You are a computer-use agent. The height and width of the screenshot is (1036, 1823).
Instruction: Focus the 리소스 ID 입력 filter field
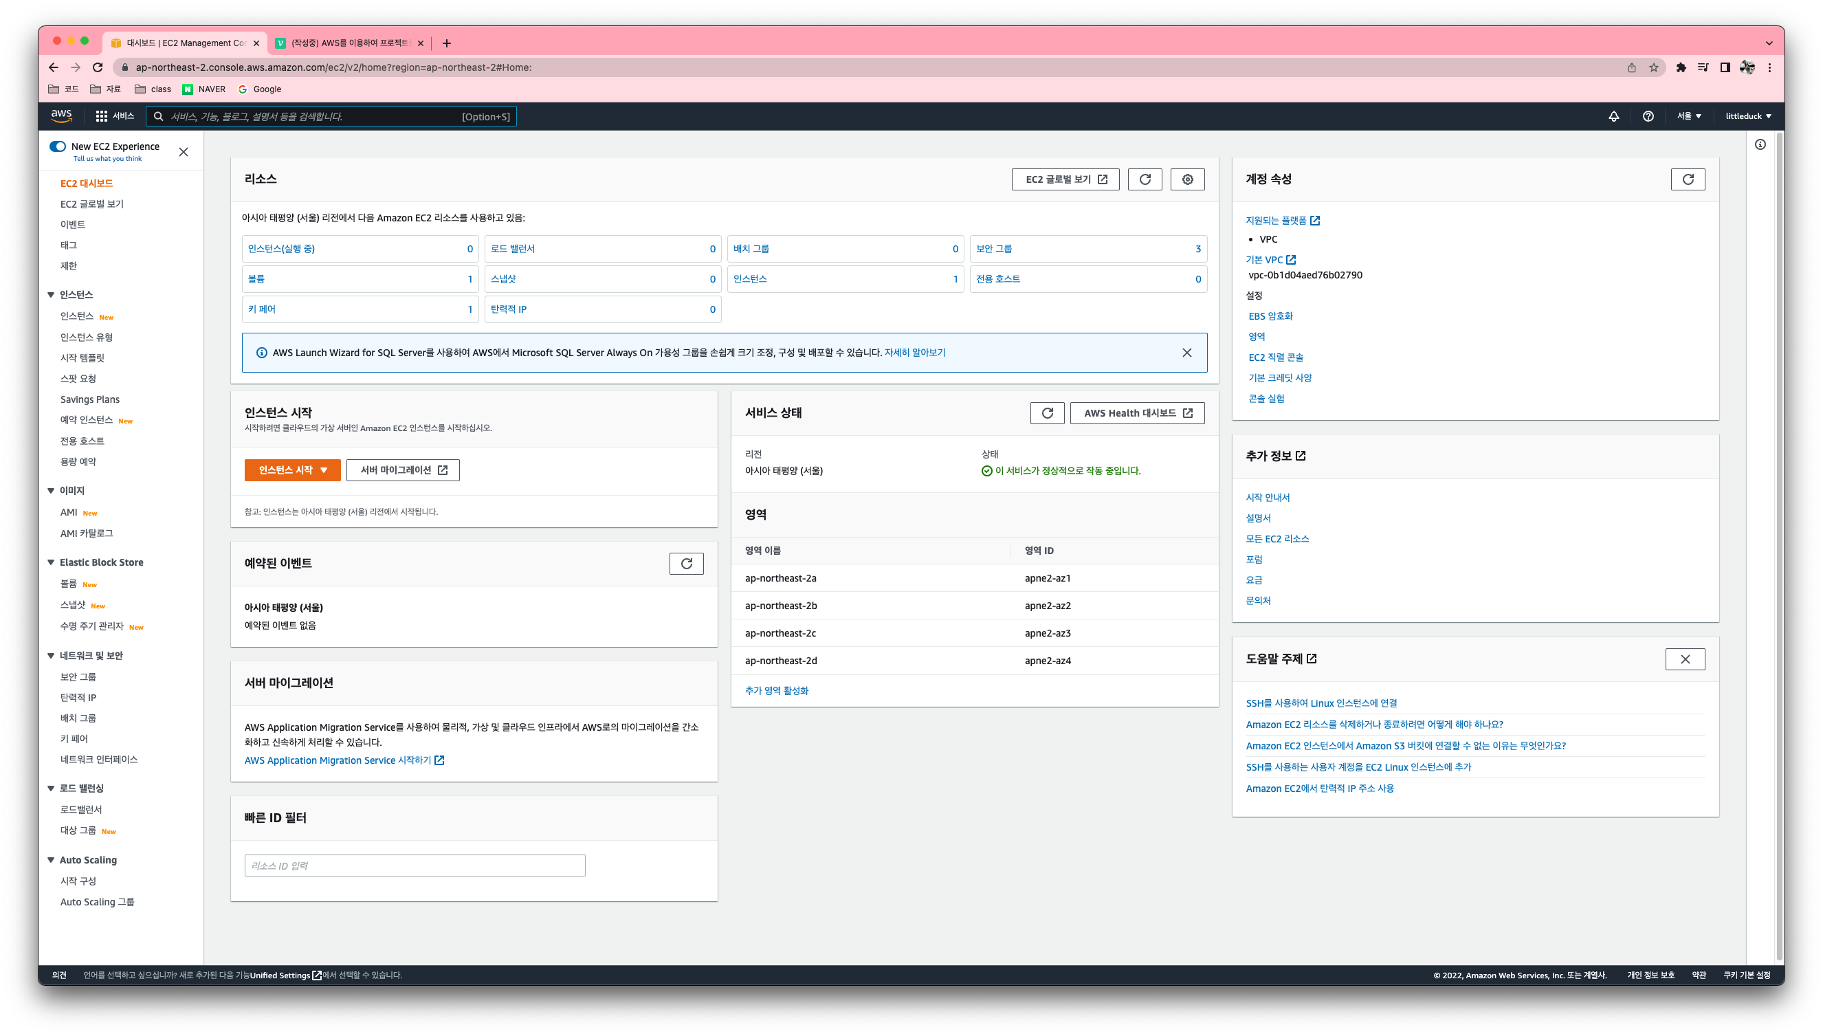[x=415, y=866]
